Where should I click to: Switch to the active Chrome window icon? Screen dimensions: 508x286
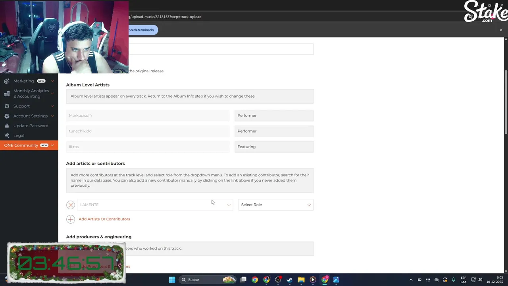[x=325, y=280]
